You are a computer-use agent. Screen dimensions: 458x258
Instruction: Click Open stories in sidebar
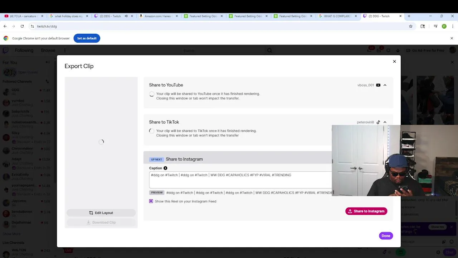28,72
